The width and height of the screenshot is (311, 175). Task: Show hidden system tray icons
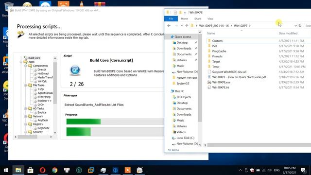[240, 170]
